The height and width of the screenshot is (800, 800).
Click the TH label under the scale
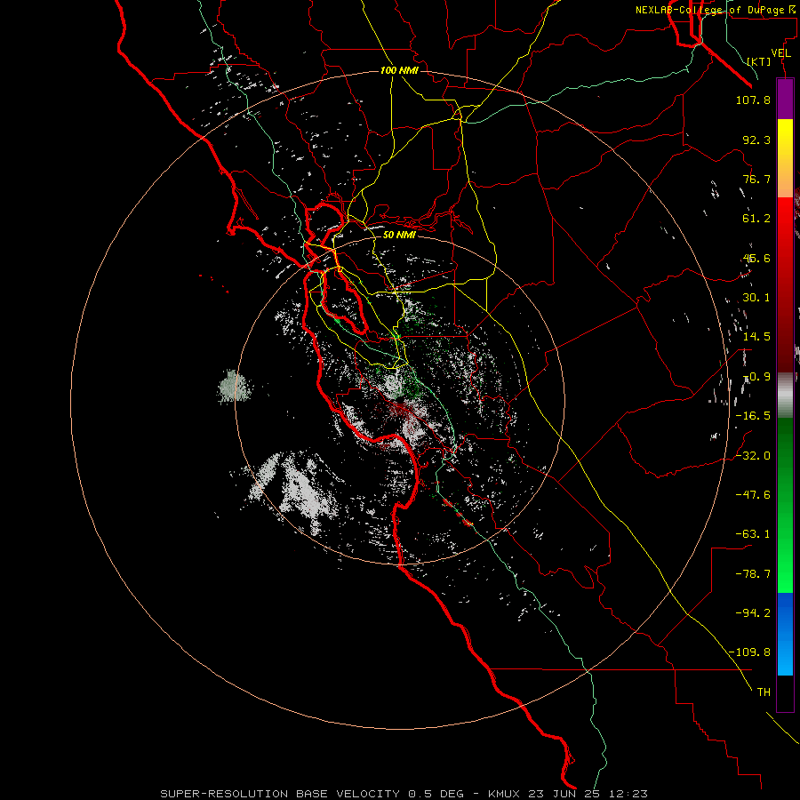[764, 692]
